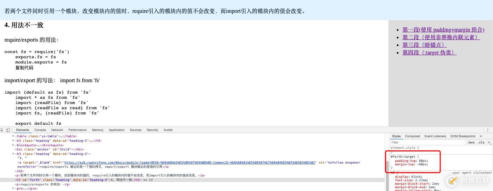The image size is (493, 191).
Task: Click code line module.exports = fs
Action: [41, 62]
